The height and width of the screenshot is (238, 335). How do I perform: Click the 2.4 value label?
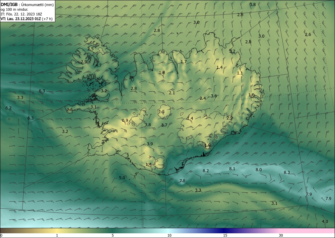pyautogui.click(x=203, y=98)
